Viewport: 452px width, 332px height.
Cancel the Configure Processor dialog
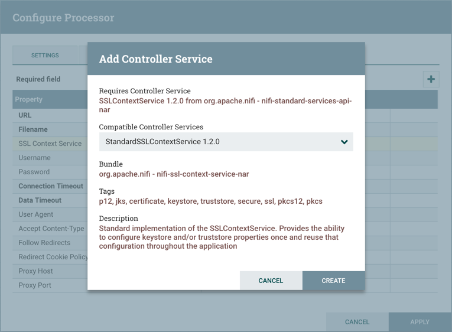(x=357, y=322)
